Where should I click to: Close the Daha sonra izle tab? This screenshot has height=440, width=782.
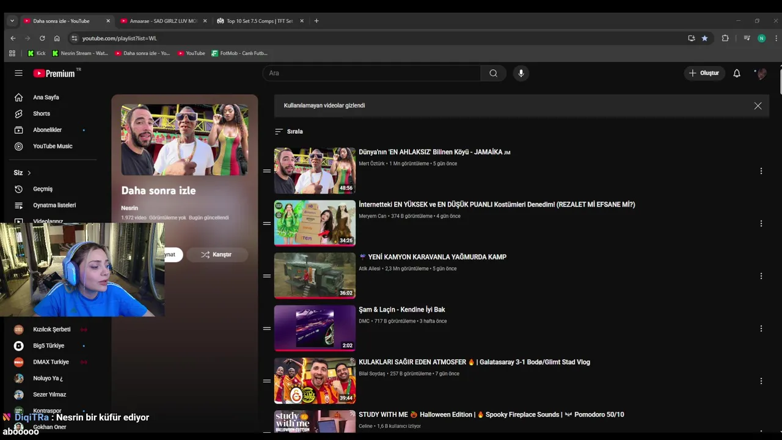pyautogui.click(x=108, y=21)
